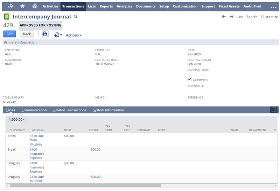The image size is (280, 191).
Task: Go to the Home icon
Action: [x=34, y=6]
